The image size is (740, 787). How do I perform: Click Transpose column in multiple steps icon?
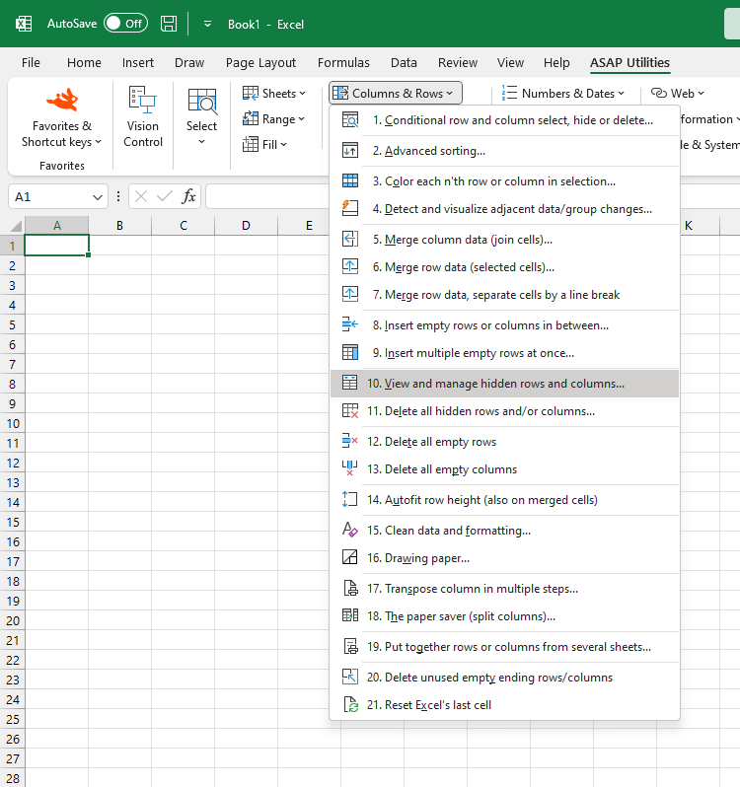point(350,588)
